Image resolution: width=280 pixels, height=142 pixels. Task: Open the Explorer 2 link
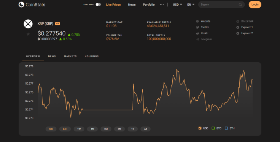(x=247, y=33)
